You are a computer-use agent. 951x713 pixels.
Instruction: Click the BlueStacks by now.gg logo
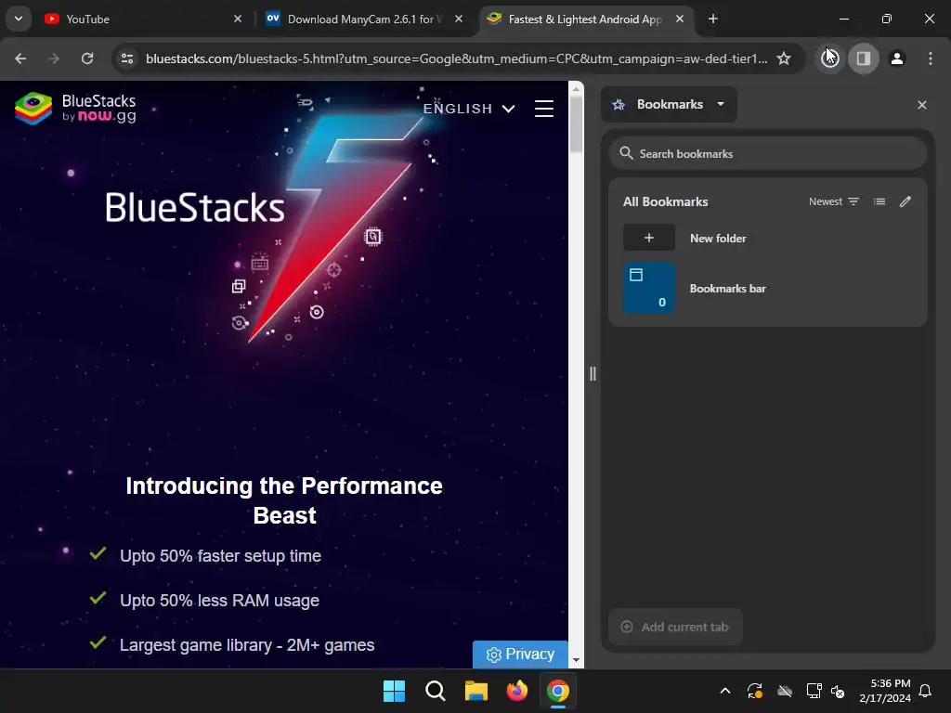75,108
